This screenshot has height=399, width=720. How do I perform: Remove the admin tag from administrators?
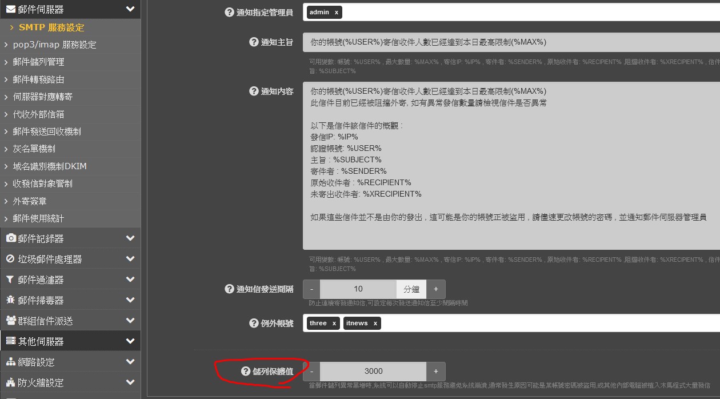pos(336,12)
